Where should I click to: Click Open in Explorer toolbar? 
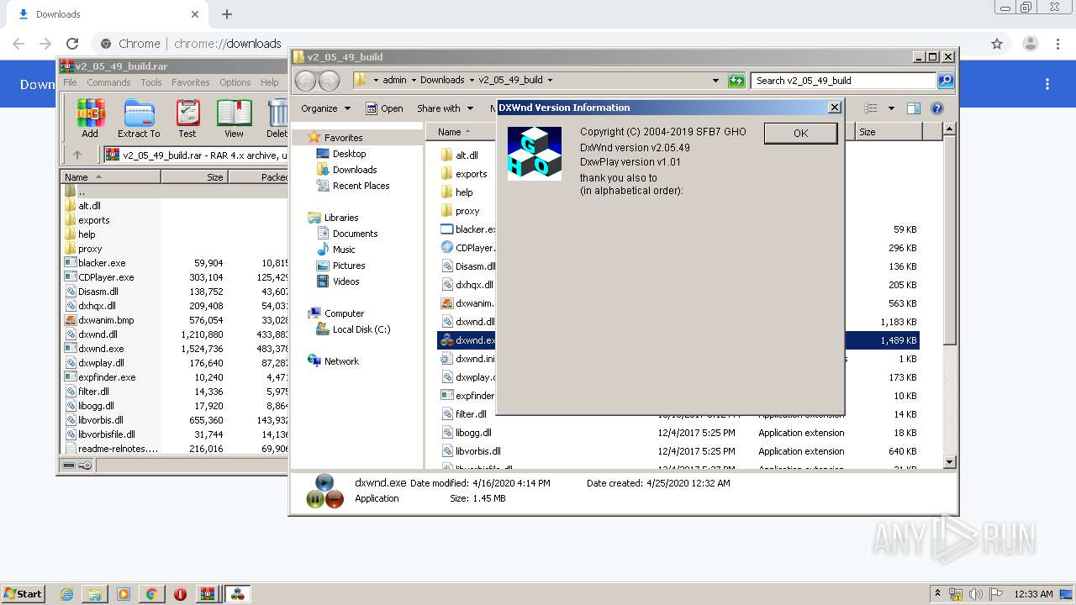click(x=384, y=108)
